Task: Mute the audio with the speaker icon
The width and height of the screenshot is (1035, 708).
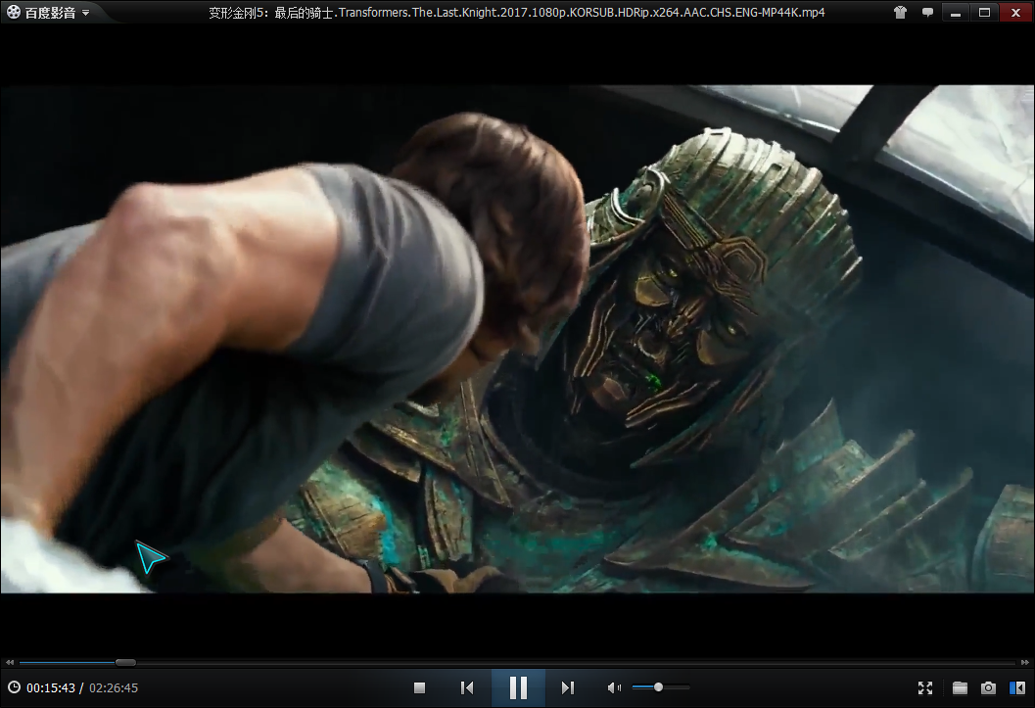Action: click(x=614, y=687)
